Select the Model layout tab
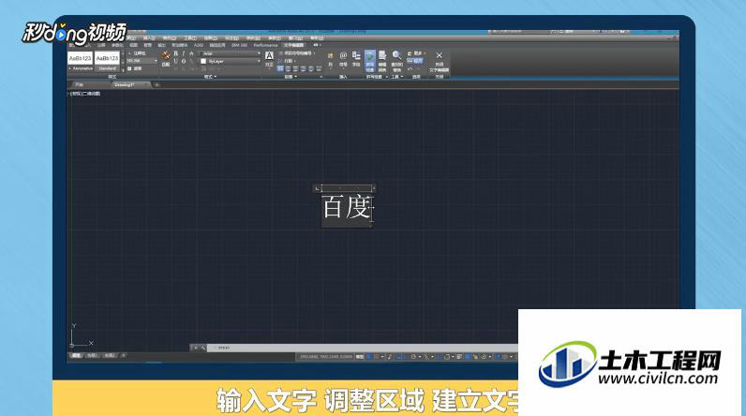This screenshot has height=416, width=746. pos(76,355)
